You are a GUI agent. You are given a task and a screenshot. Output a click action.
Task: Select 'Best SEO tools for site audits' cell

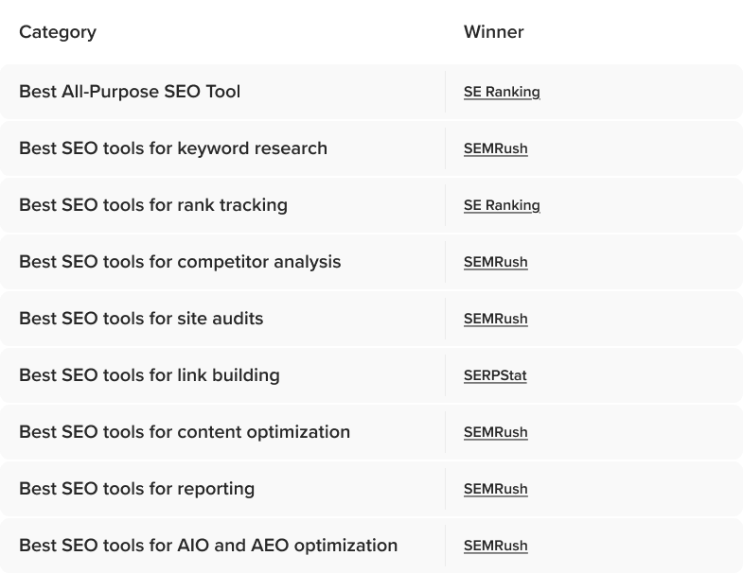coord(141,319)
